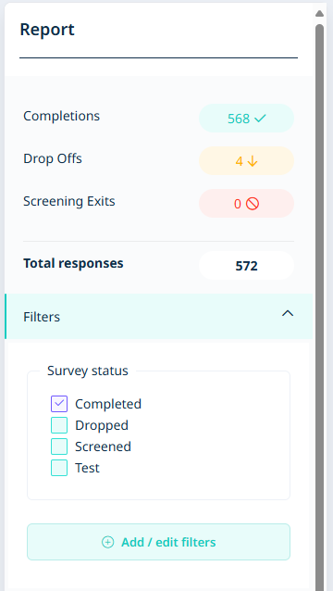Click the checkmark icon beside 568
The height and width of the screenshot is (591, 333).
pyautogui.click(x=260, y=119)
